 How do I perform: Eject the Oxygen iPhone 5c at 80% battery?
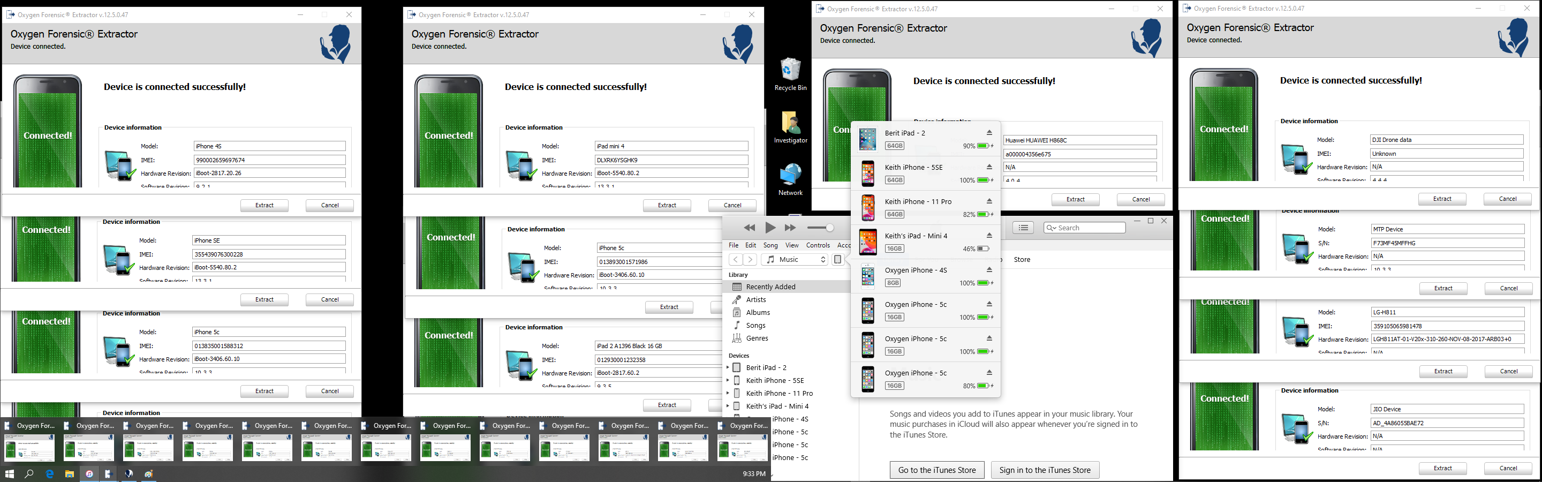(989, 372)
